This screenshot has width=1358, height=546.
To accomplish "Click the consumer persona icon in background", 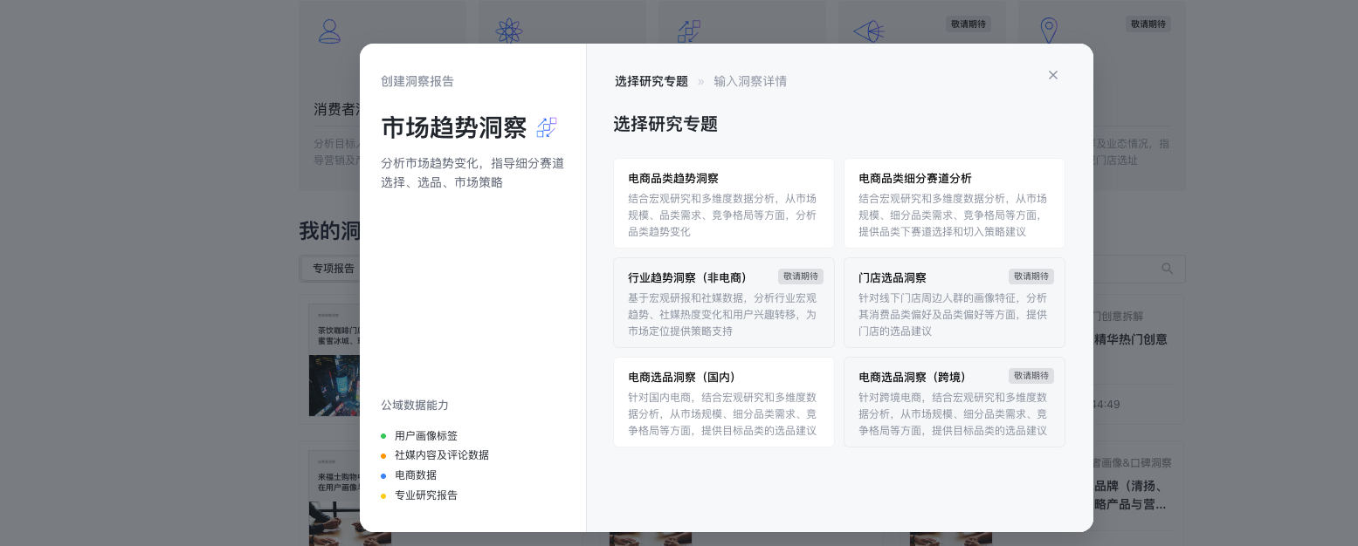I will point(329,31).
